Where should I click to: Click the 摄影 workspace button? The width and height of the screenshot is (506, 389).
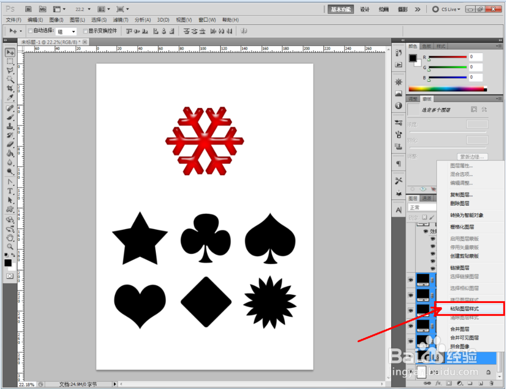click(402, 9)
